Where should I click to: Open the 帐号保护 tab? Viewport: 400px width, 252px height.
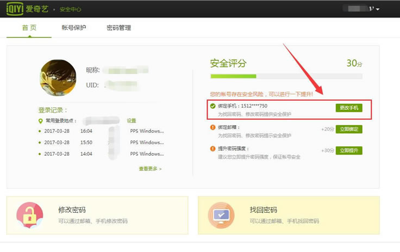point(74,28)
